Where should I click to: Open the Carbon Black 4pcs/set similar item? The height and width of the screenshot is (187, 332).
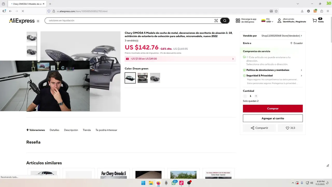[218, 173]
